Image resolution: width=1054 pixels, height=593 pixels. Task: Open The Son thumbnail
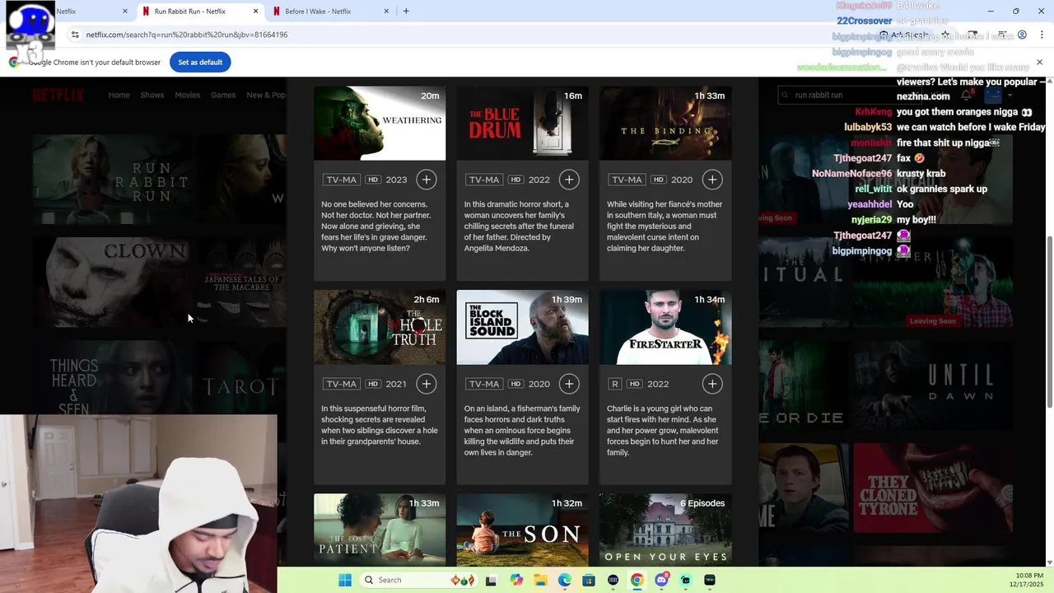pyautogui.click(x=523, y=529)
